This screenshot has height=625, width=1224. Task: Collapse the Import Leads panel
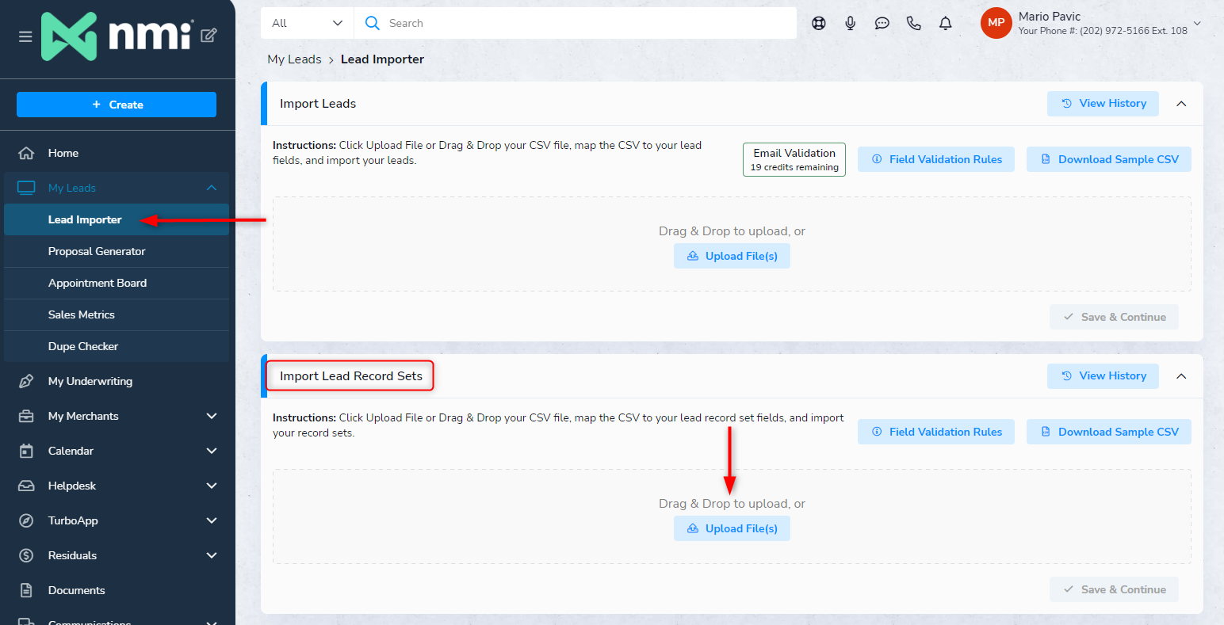pyautogui.click(x=1181, y=104)
